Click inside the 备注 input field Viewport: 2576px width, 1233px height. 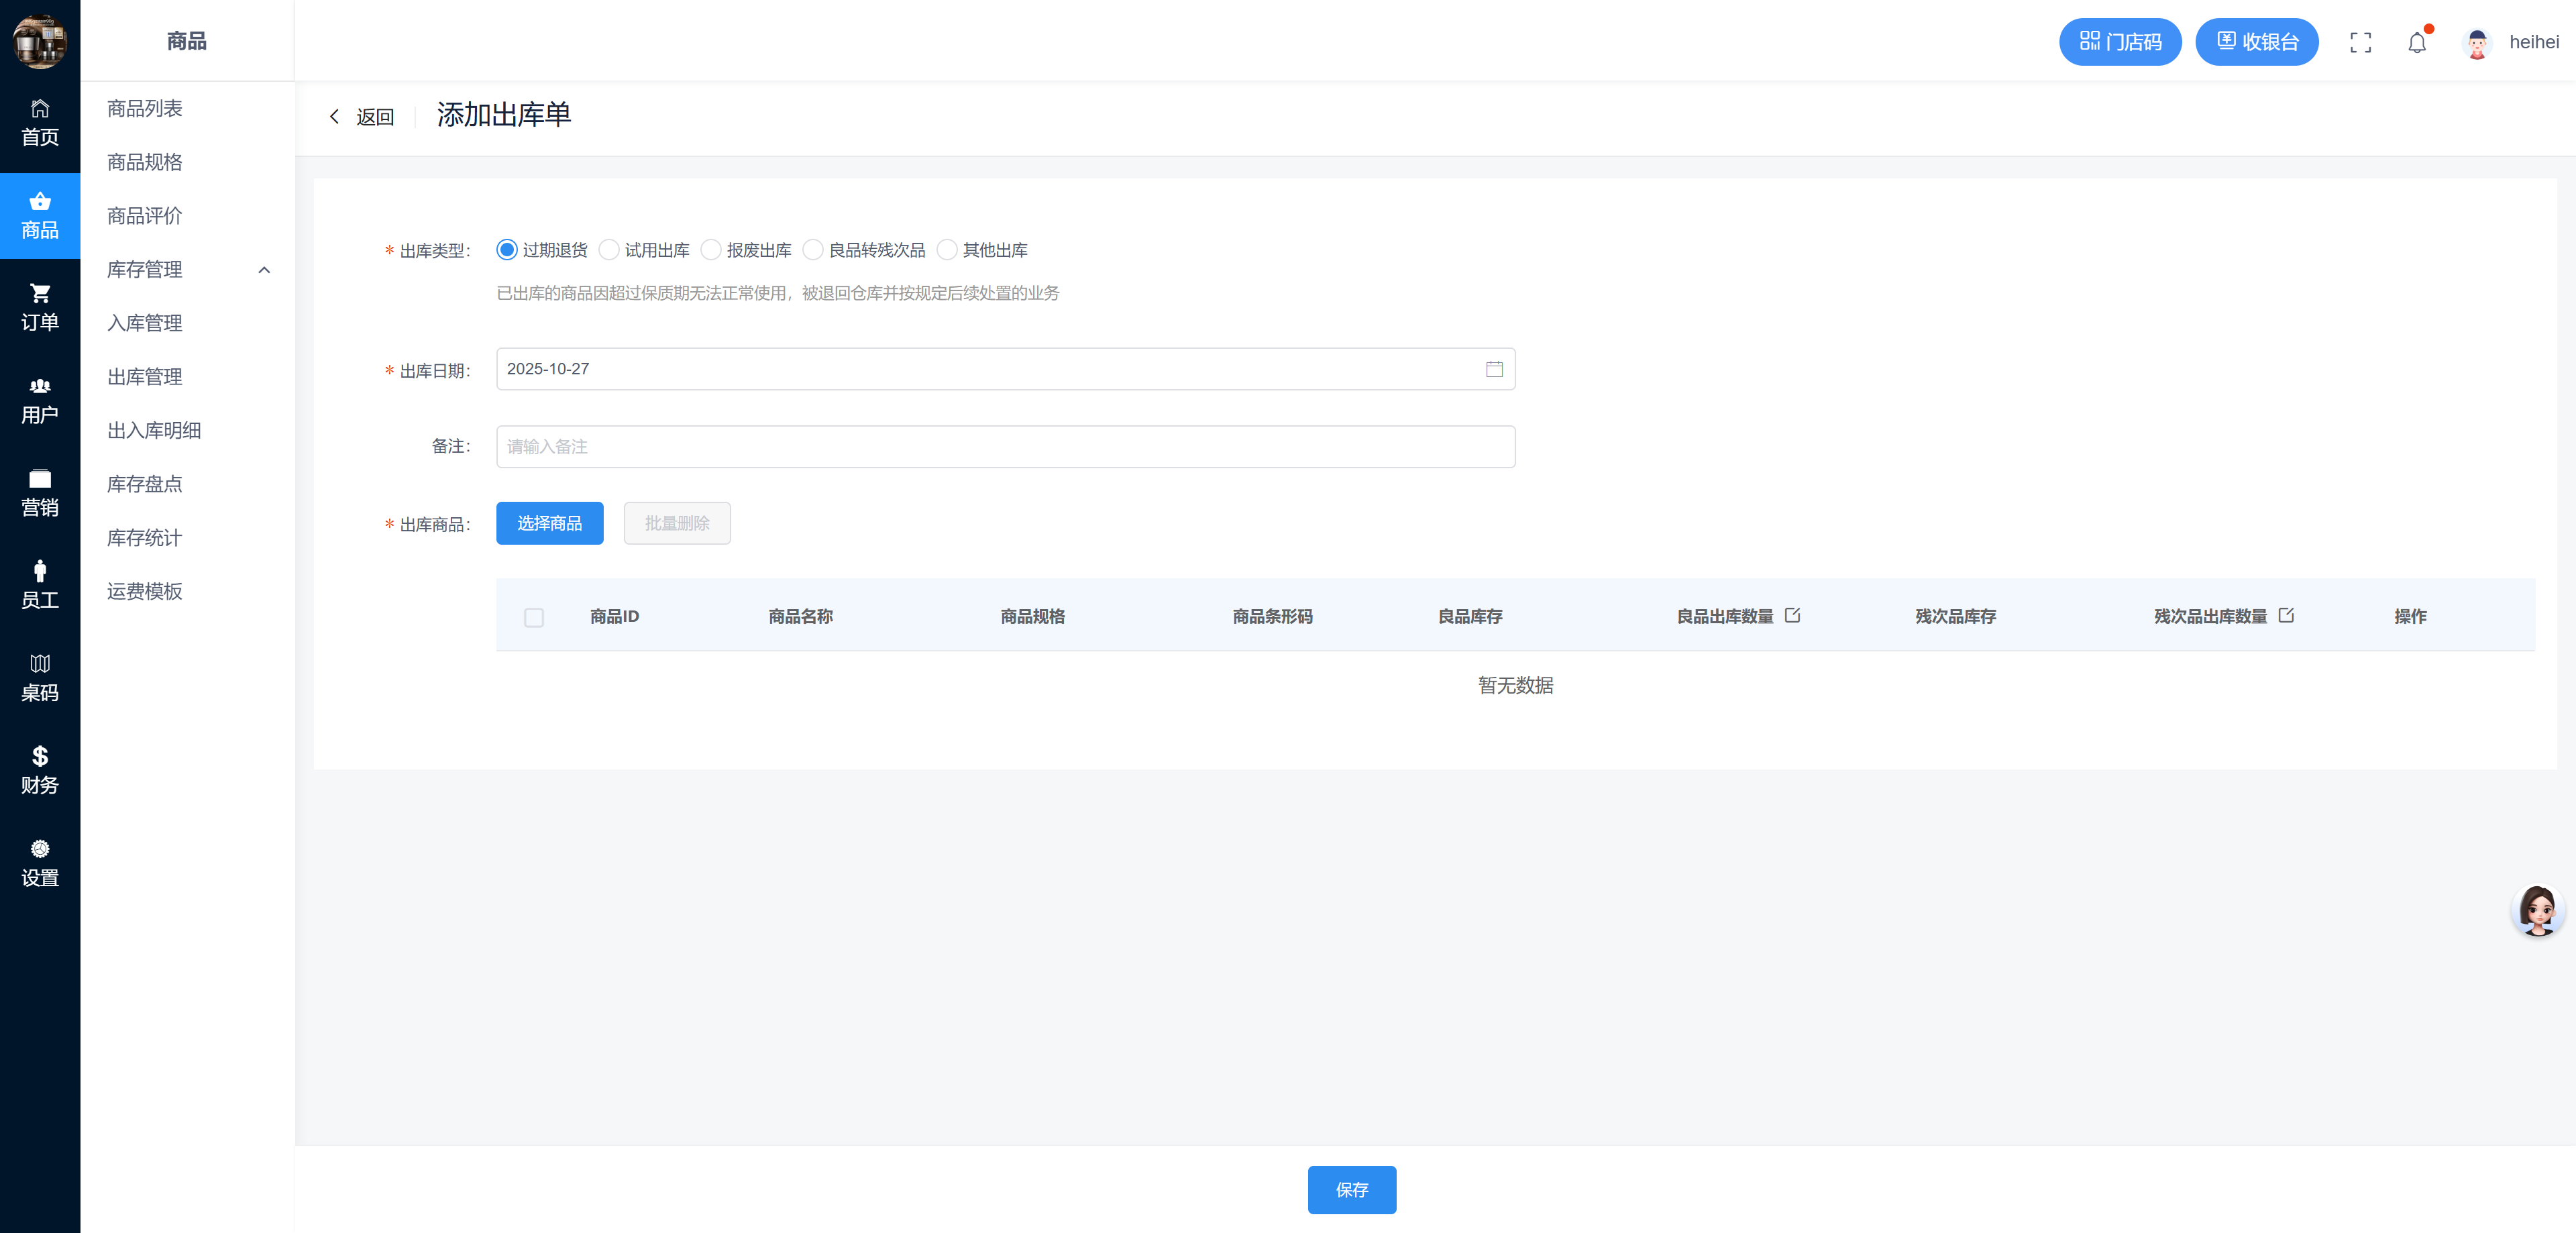coord(1005,446)
